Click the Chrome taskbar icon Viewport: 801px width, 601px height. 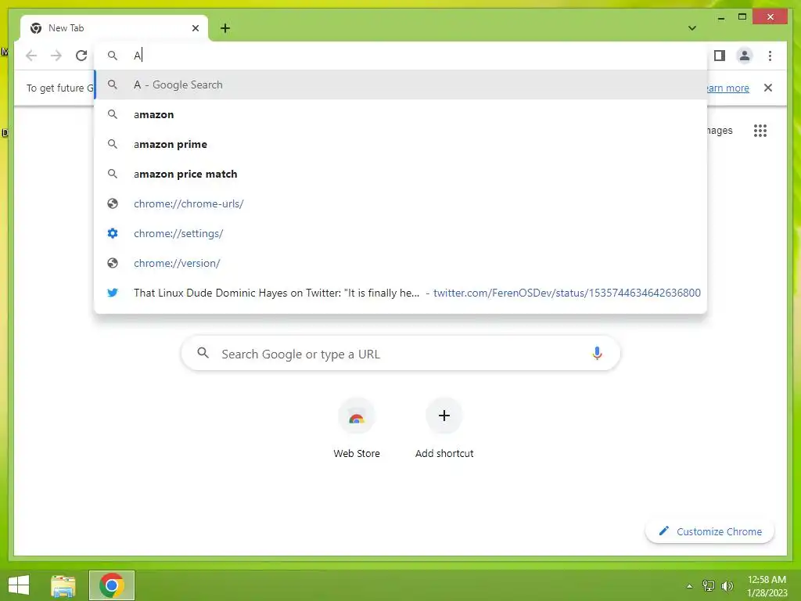tap(112, 585)
